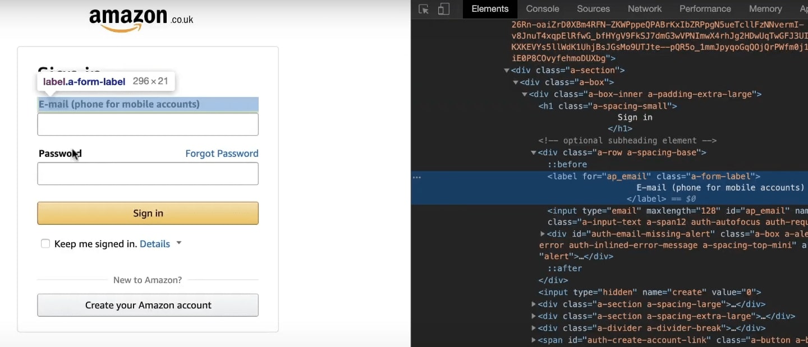Click Create your Amazon account button
The width and height of the screenshot is (808, 347).
148,305
